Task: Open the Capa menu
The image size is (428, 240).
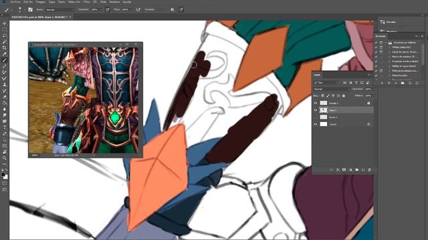Action: coord(51,1)
